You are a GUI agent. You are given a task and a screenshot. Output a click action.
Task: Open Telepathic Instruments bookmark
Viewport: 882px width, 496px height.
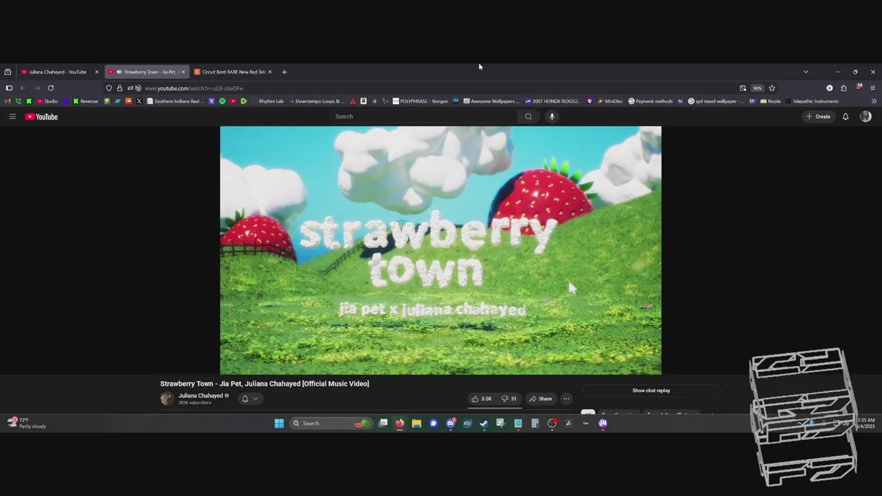coord(812,101)
